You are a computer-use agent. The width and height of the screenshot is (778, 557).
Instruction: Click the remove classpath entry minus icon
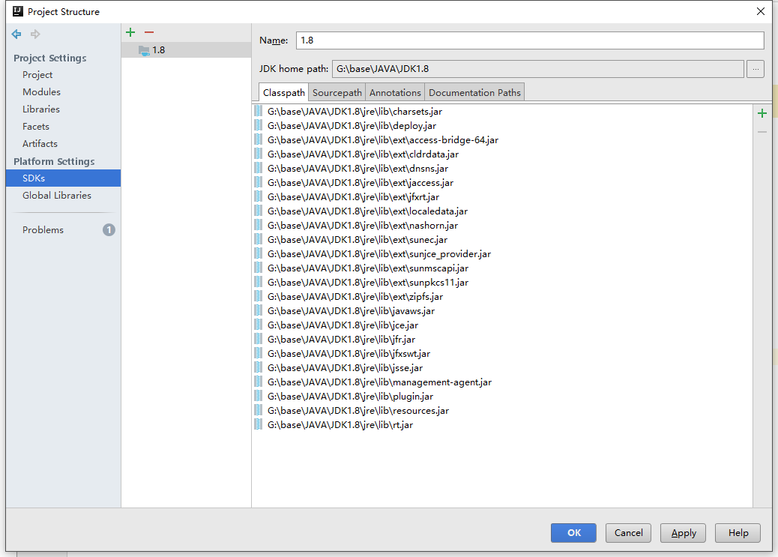click(x=762, y=132)
